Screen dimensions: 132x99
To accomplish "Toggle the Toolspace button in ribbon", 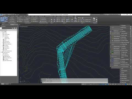I will click(2, 20).
